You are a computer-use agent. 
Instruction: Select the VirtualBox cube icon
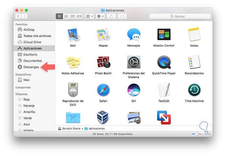pyautogui.click(x=102, y=117)
